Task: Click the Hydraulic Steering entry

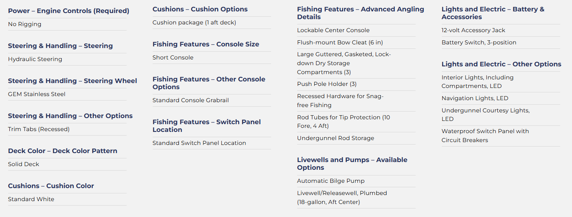Action: click(x=35, y=59)
